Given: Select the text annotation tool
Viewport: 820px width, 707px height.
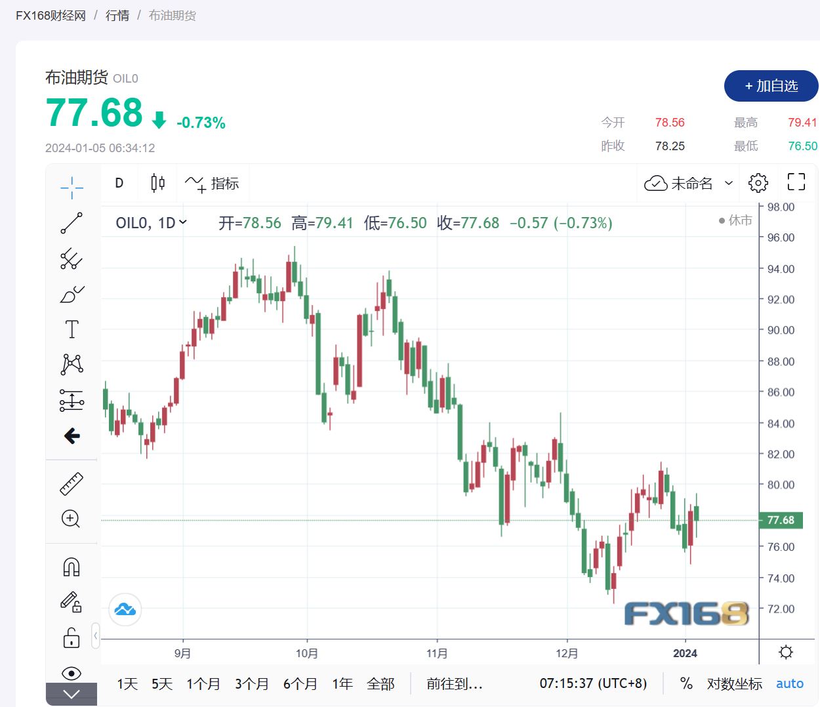Looking at the screenshot, I should (x=72, y=329).
